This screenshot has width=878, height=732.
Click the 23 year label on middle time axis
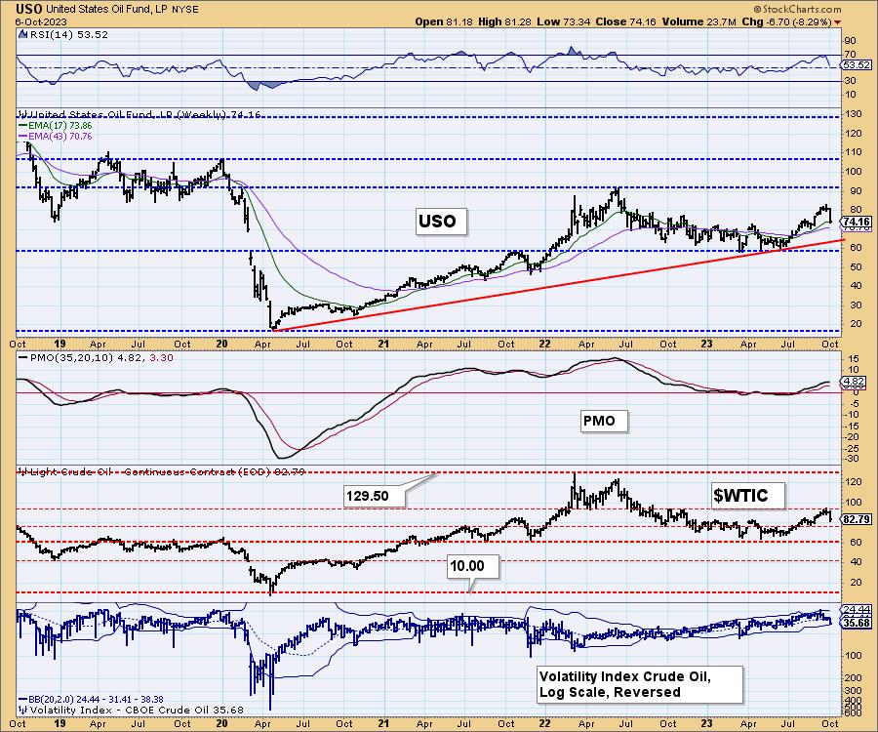(x=707, y=344)
